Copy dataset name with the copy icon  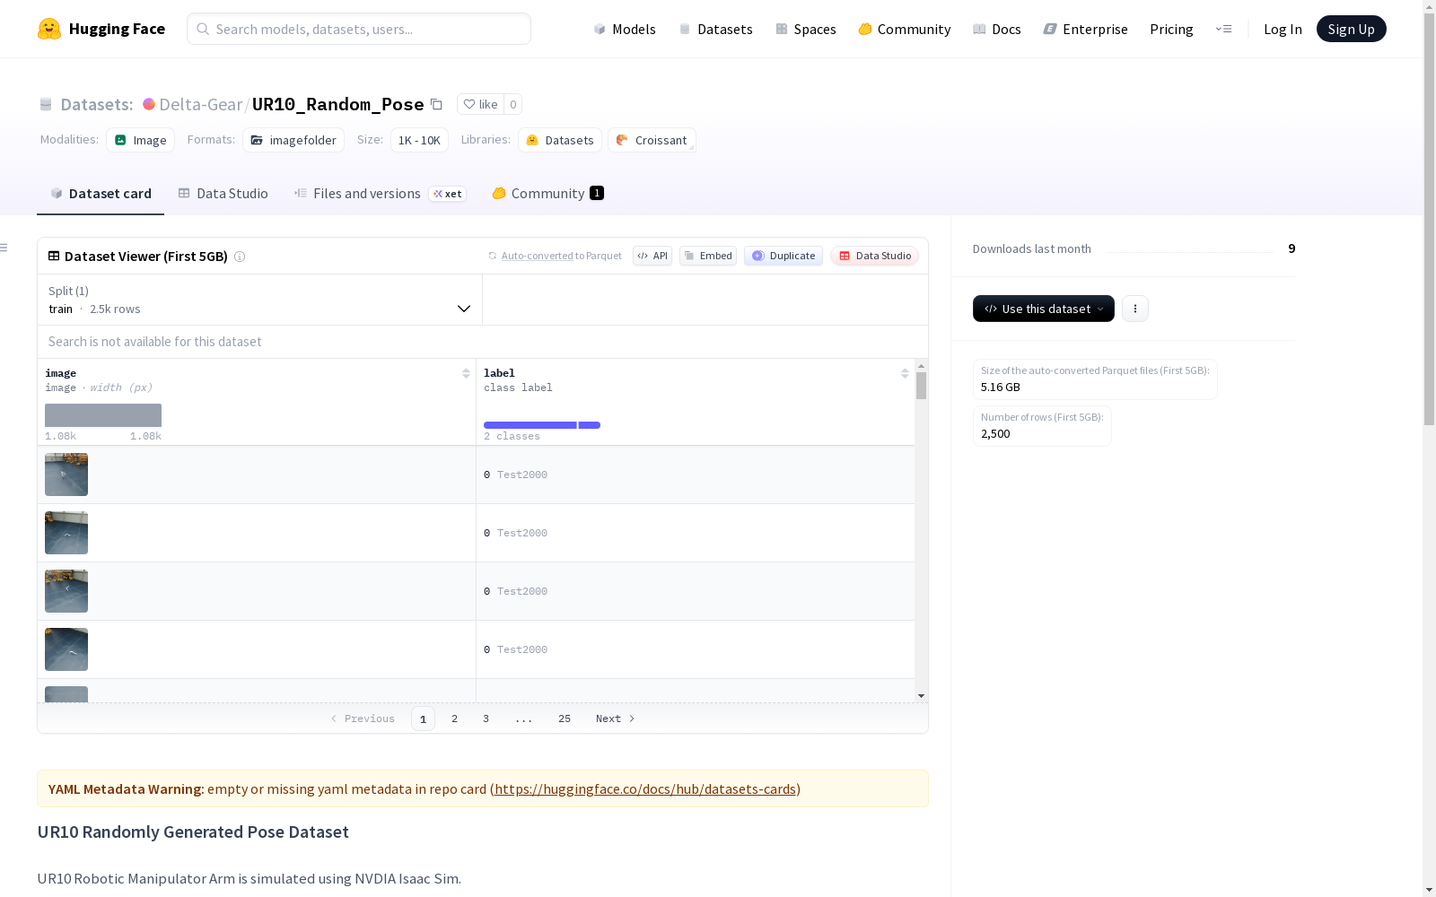point(436,104)
